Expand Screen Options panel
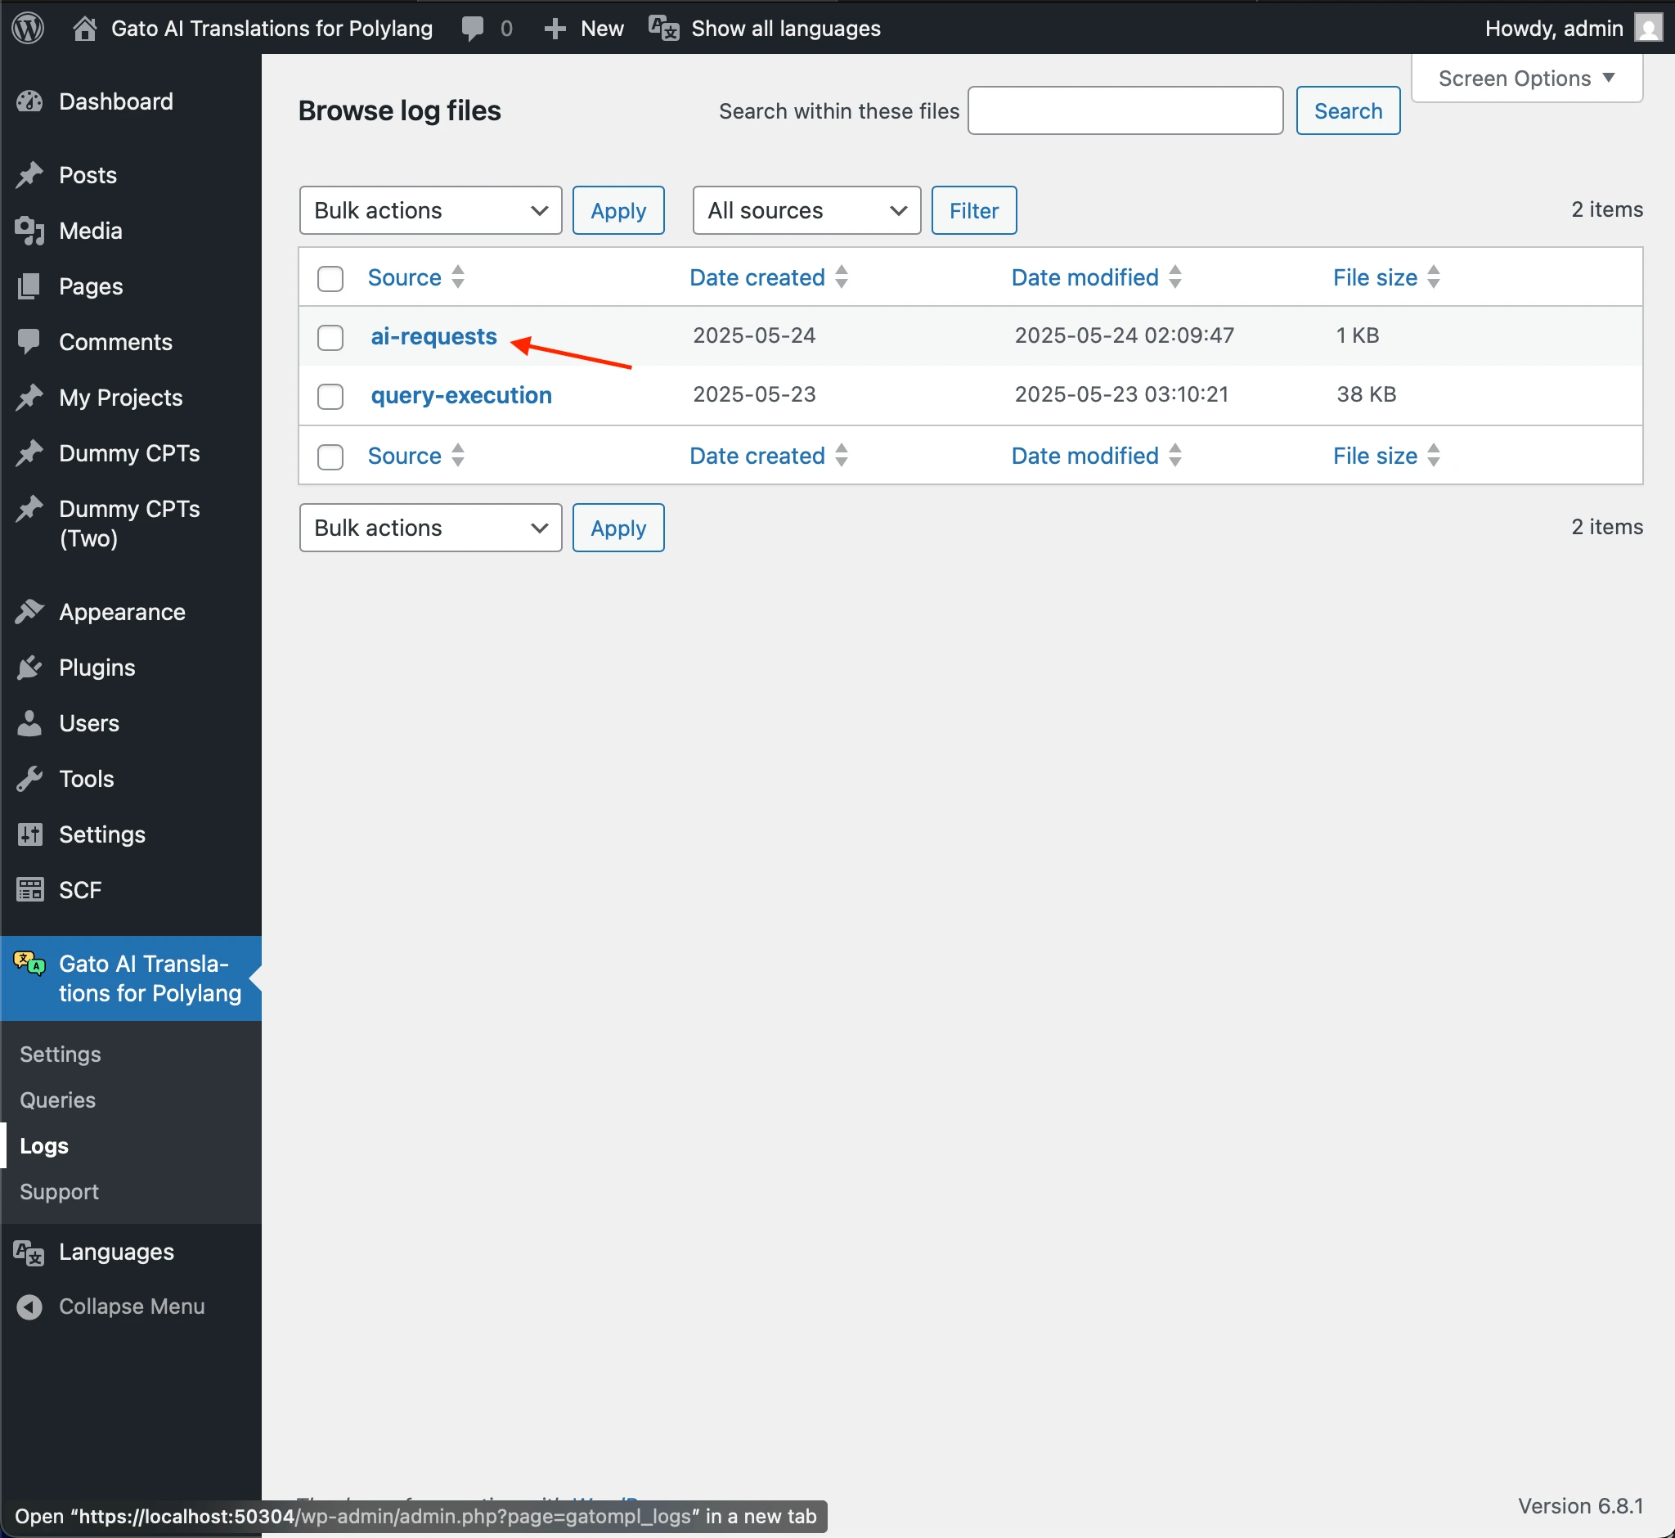Image resolution: width=1675 pixels, height=1538 pixels. [1527, 79]
